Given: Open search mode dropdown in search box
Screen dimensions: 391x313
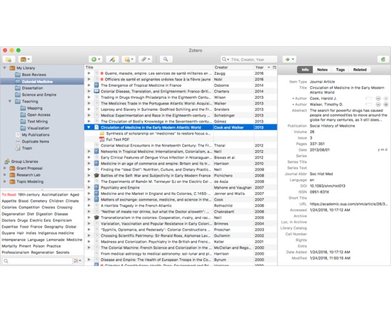Looking at the screenshot, I should point(225,60).
